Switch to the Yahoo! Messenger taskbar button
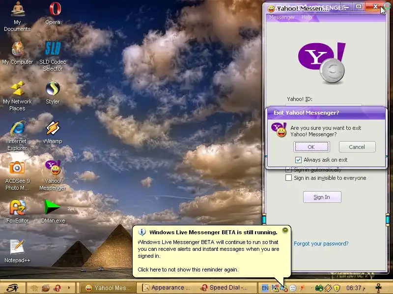Viewport: 393px width, 294px height. (x=108, y=288)
